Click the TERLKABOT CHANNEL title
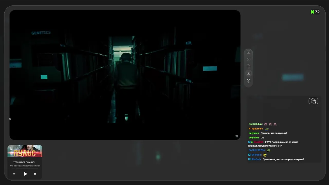The image size is (329, 185). click(x=24, y=162)
